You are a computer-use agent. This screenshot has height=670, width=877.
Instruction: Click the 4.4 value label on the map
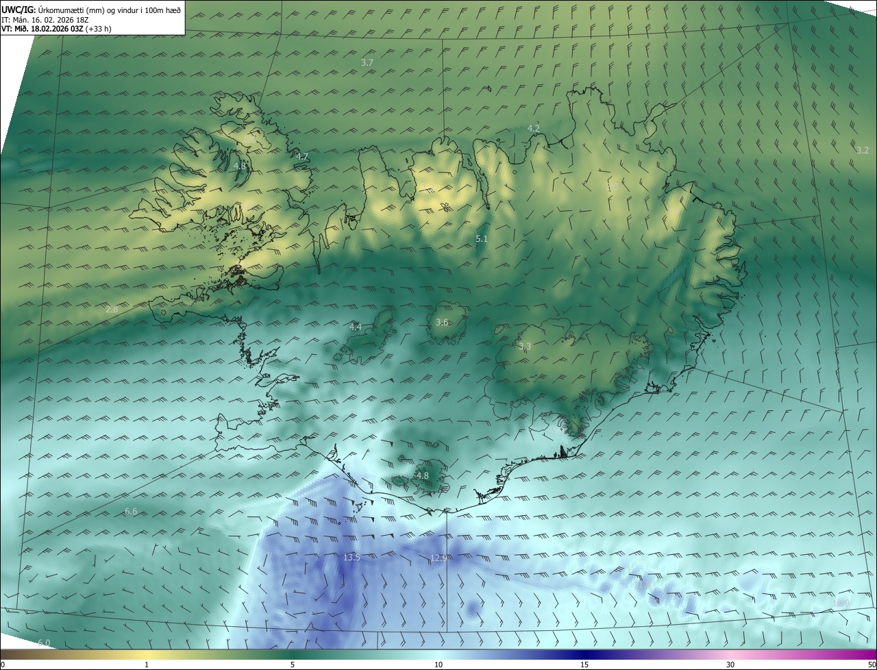point(356,327)
